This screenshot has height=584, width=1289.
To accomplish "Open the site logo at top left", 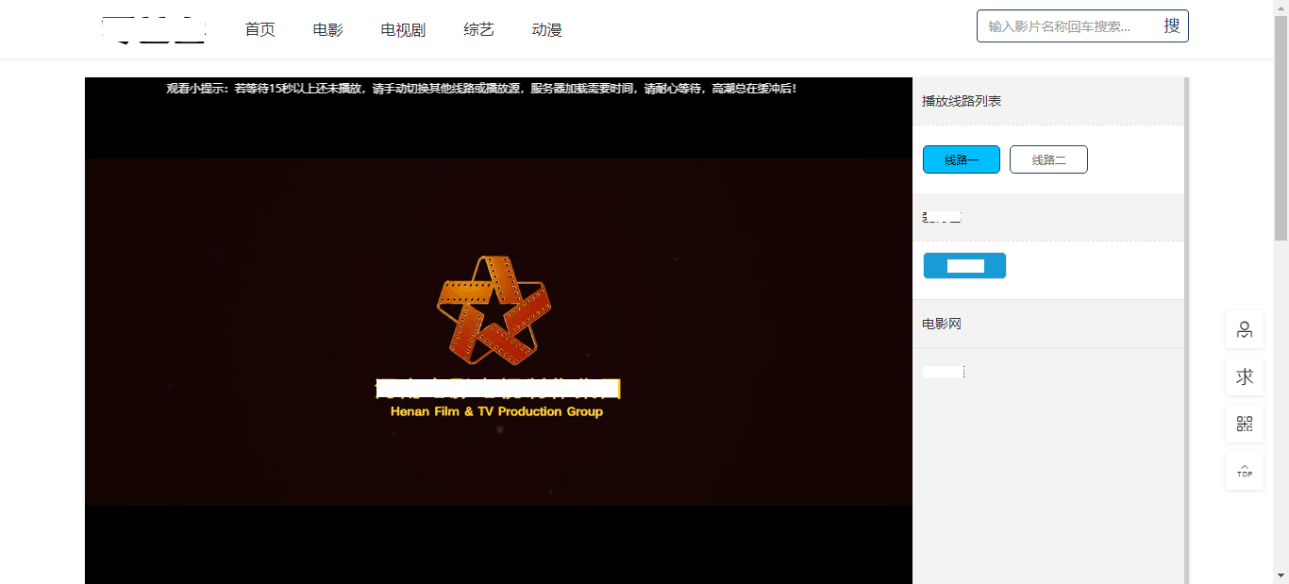I will (x=154, y=28).
